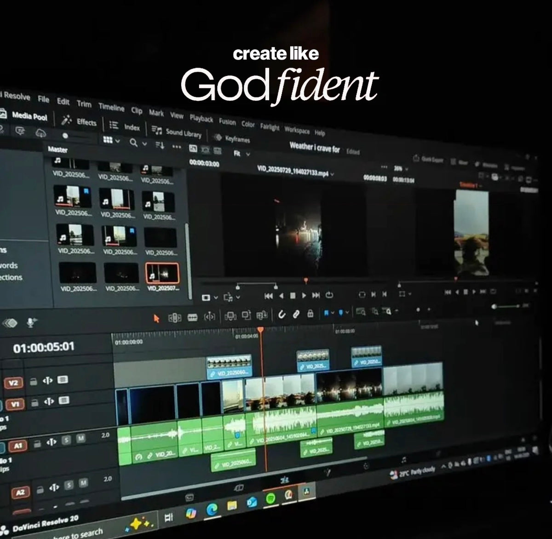This screenshot has width=552, height=539.
Task: Click the Selection mode arrow tool
Action: (156, 318)
